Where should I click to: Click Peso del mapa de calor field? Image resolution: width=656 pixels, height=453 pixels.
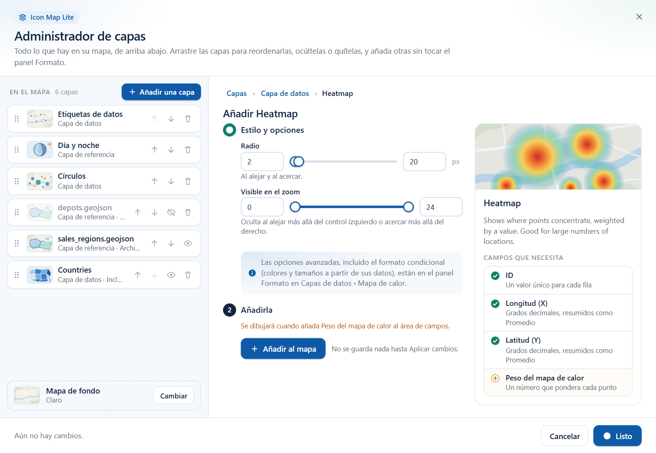558,382
